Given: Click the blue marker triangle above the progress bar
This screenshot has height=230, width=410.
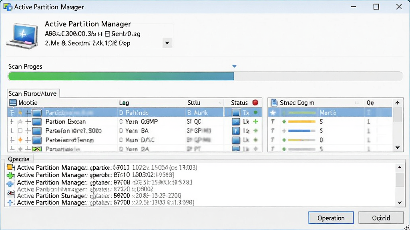Looking at the screenshot, I should point(234,66).
